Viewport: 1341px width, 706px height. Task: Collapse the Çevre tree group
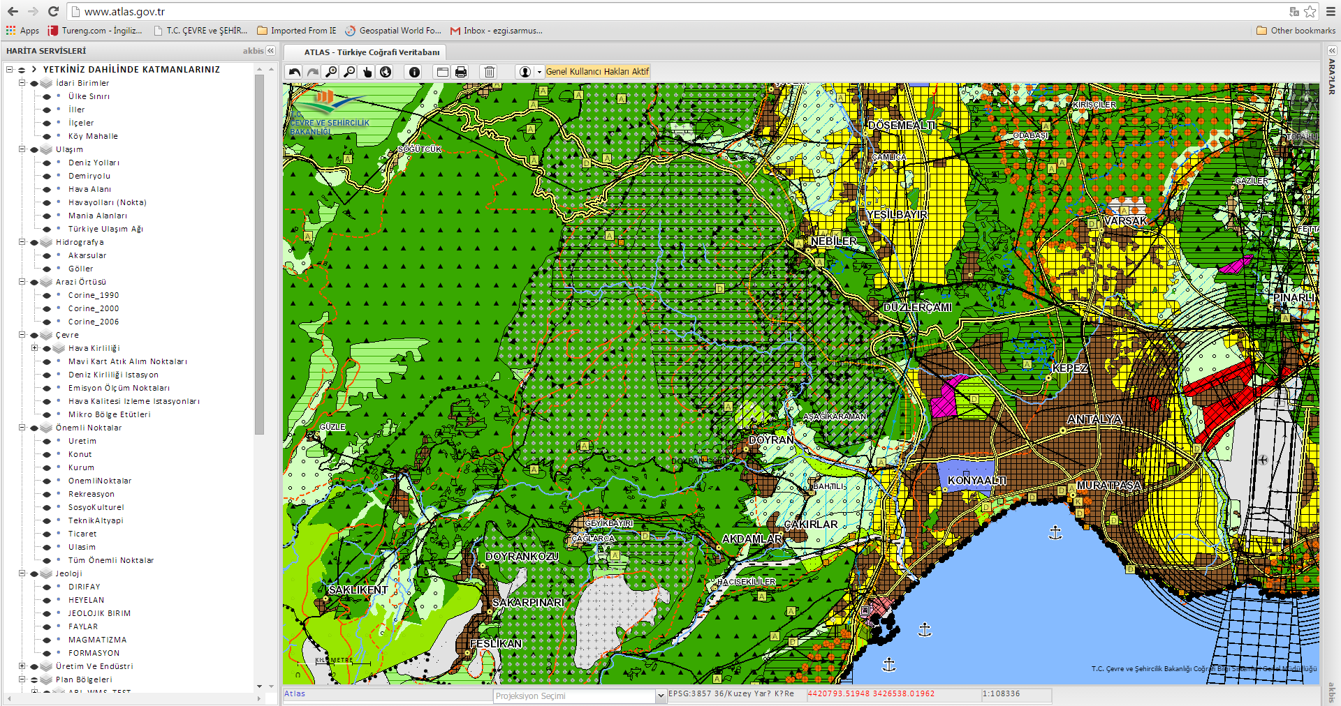click(22, 335)
